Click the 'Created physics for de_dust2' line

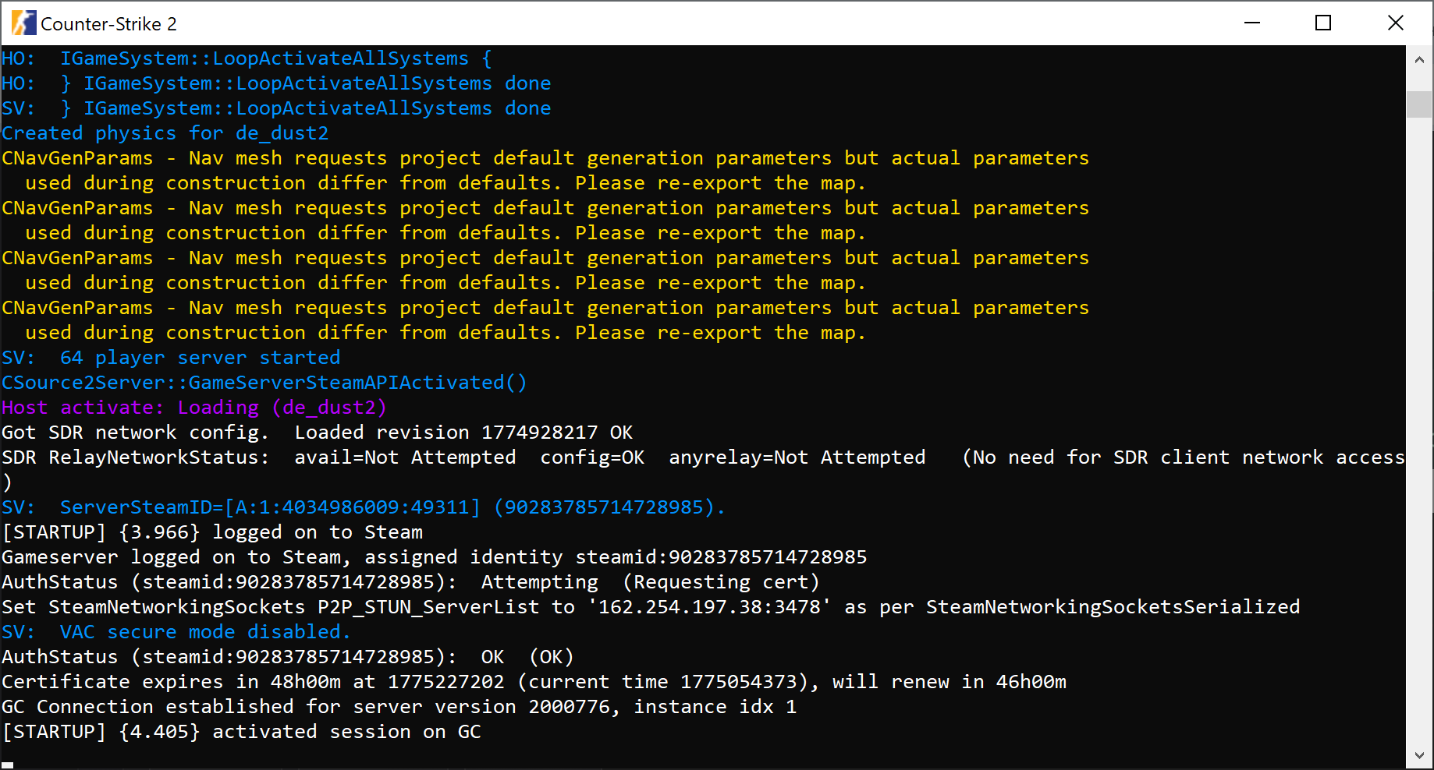165,133
